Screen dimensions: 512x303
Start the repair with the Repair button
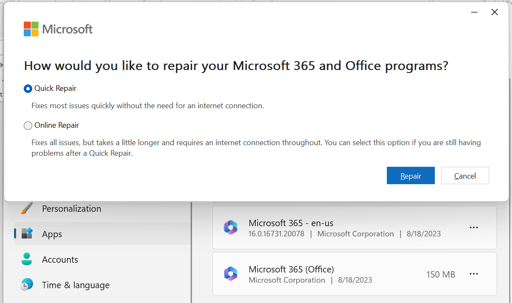click(411, 176)
